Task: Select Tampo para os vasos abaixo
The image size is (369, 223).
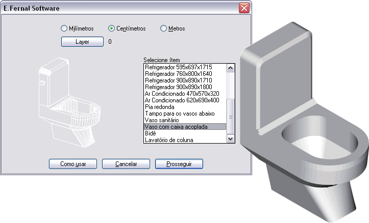Action: 179,114
